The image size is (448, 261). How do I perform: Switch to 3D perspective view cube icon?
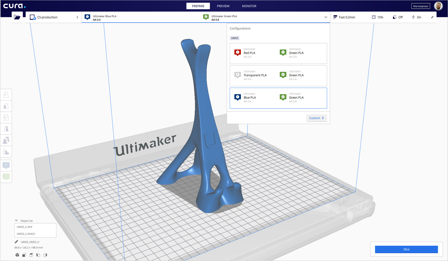pyautogui.click(x=17, y=255)
